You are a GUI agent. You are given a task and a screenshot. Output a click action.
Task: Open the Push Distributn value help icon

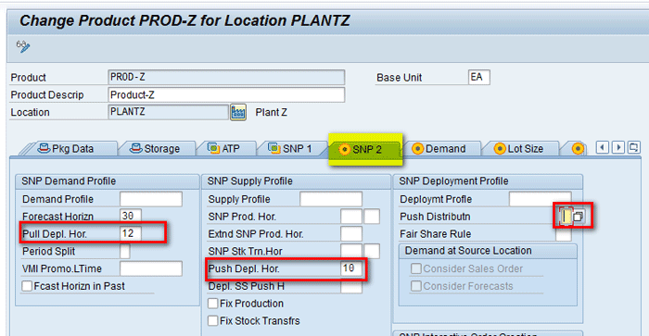(x=579, y=216)
